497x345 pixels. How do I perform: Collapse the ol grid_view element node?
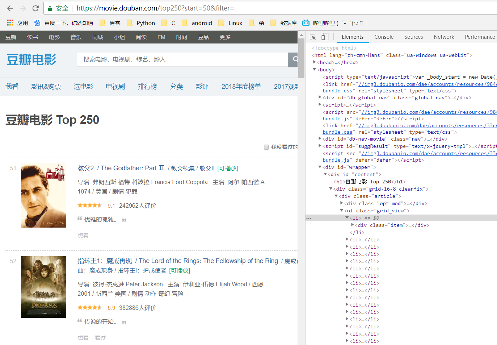341,210
